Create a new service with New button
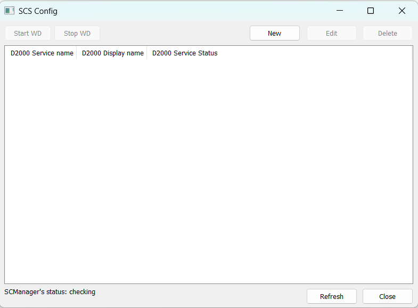 (x=275, y=33)
